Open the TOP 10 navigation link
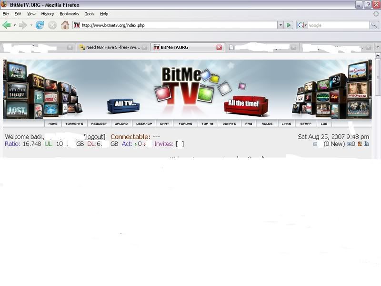This screenshot has height=286, width=381. [208, 124]
